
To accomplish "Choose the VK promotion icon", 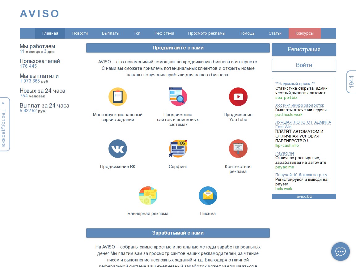I will pos(118,149).
